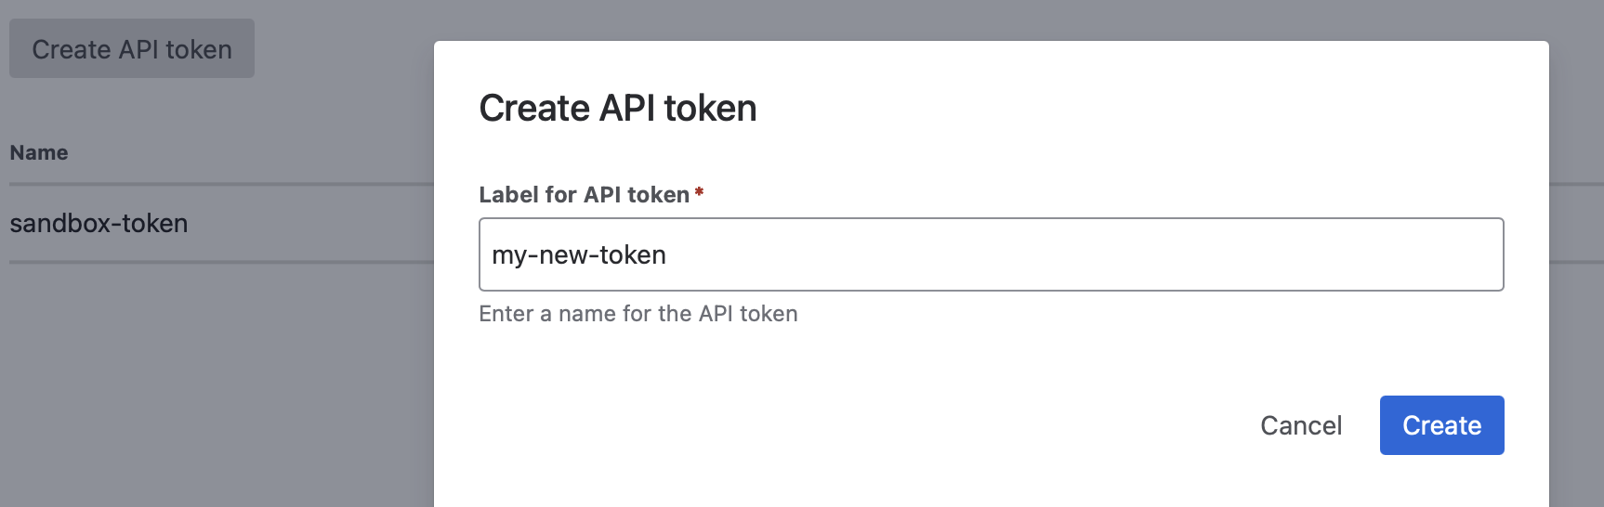Select the sandbox-token row
Viewport: 1604px width, 507px height.
(x=99, y=224)
